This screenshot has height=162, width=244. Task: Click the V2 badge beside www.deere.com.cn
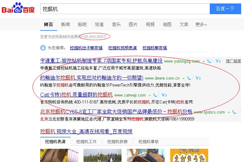pyautogui.click(x=198, y=78)
